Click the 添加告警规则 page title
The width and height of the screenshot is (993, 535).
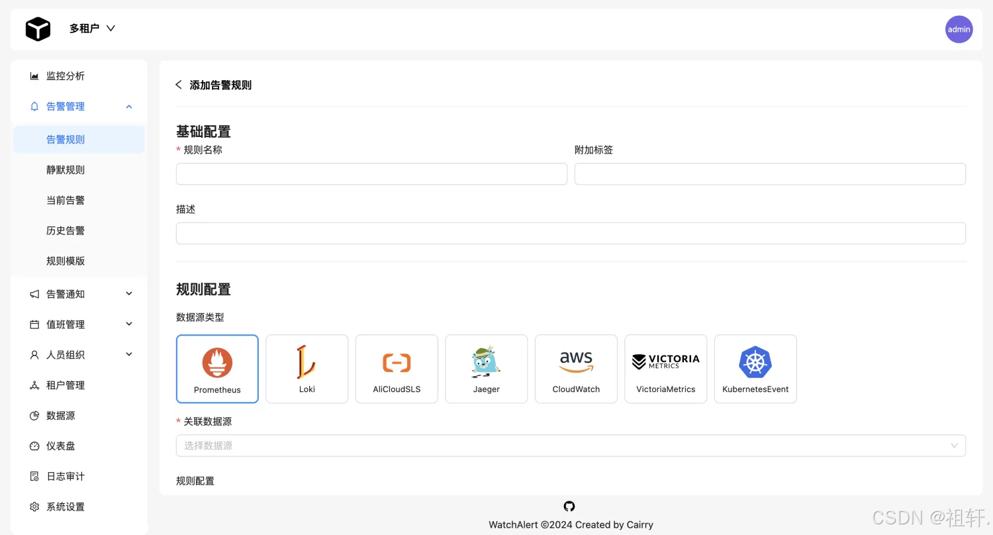coord(220,85)
